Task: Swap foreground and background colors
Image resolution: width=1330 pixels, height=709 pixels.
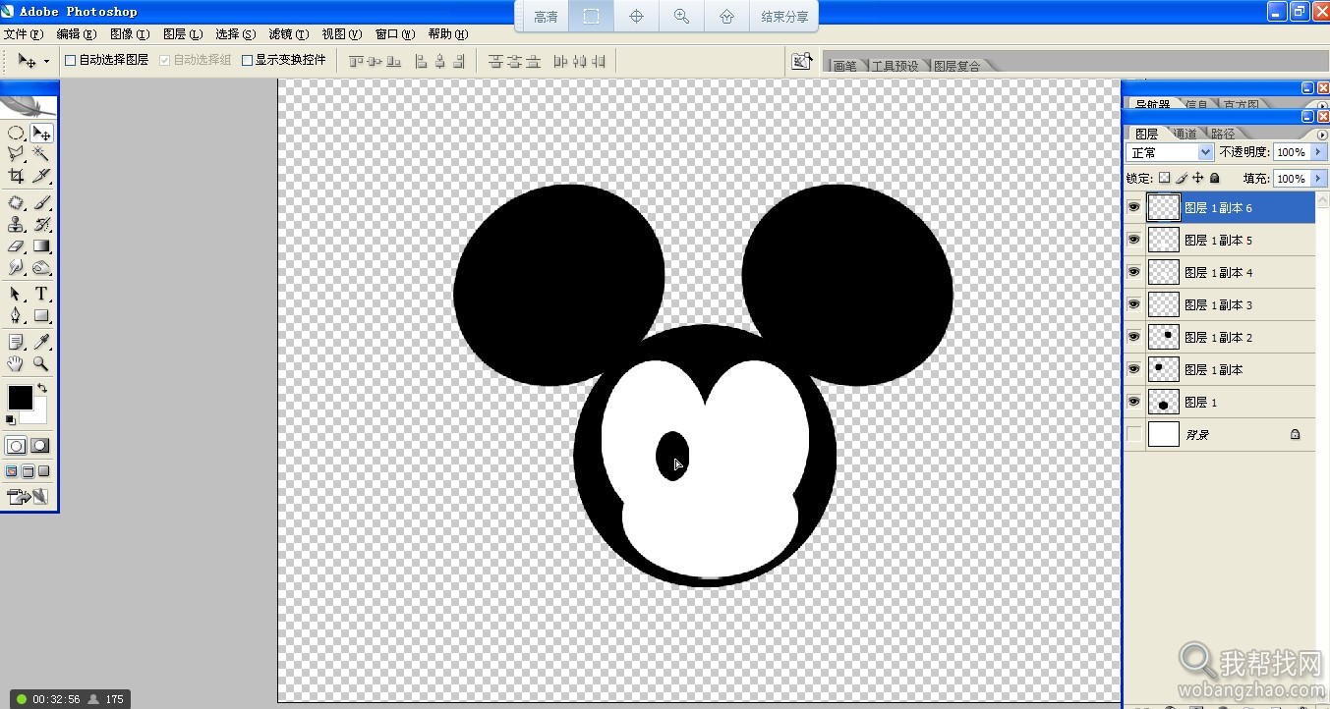Action: [x=42, y=389]
